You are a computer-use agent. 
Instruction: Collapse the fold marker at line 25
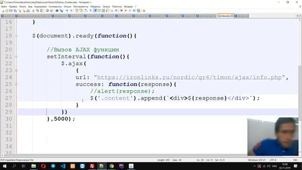pos(17,84)
